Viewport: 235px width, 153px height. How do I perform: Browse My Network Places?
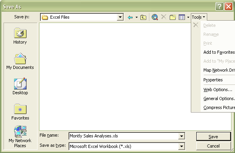20,136
